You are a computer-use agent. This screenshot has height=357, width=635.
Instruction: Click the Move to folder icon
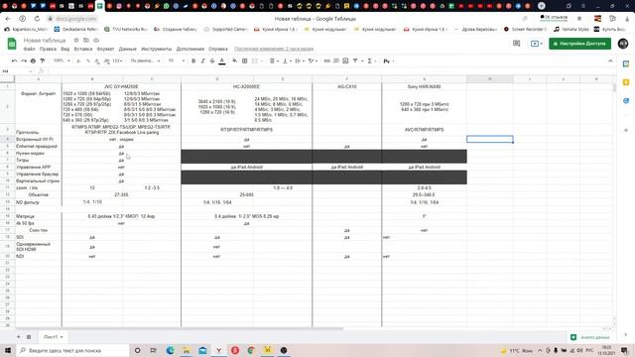(x=86, y=40)
